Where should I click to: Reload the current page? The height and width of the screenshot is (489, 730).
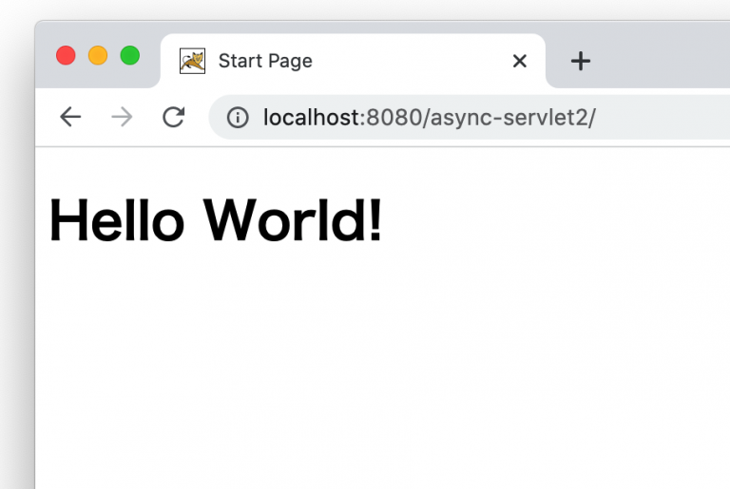coord(173,117)
